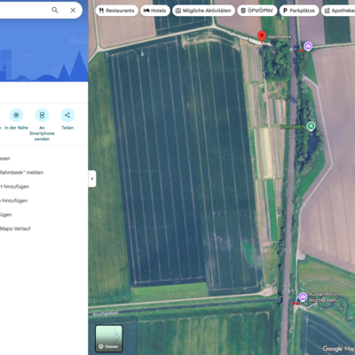Screen dimensions: 355x355
Task: Collapse the side panel with the arrow
Action: [92, 178]
